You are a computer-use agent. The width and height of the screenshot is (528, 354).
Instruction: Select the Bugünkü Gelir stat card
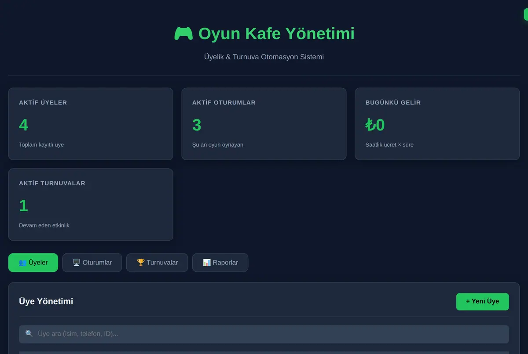click(x=437, y=124)
